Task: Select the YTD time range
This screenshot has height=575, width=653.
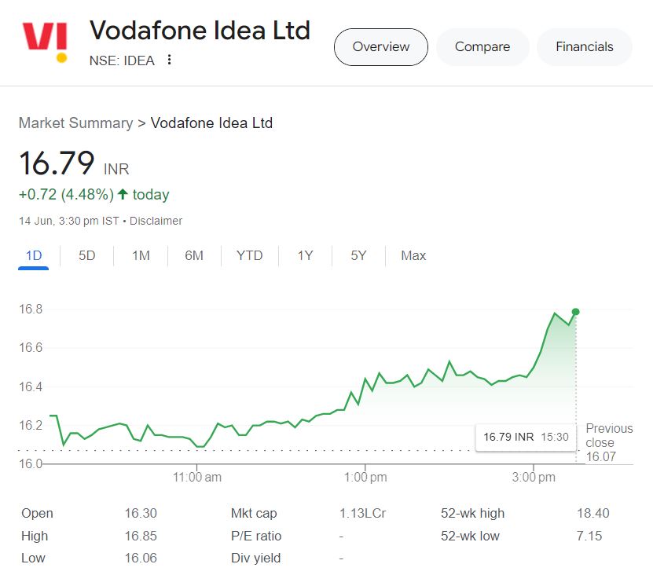Action: (250, 255)
